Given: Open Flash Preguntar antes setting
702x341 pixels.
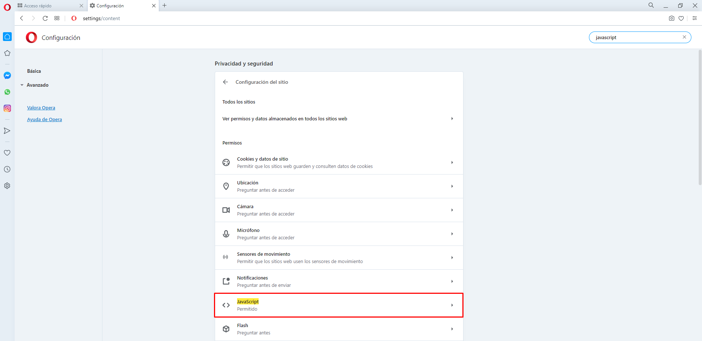Looking at the screenshot, I should coord(339,329).
